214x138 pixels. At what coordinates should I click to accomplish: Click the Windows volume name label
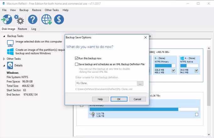(13, 73)
